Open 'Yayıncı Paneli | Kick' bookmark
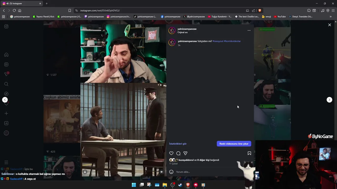337x189 pixels. click(43, 17)
